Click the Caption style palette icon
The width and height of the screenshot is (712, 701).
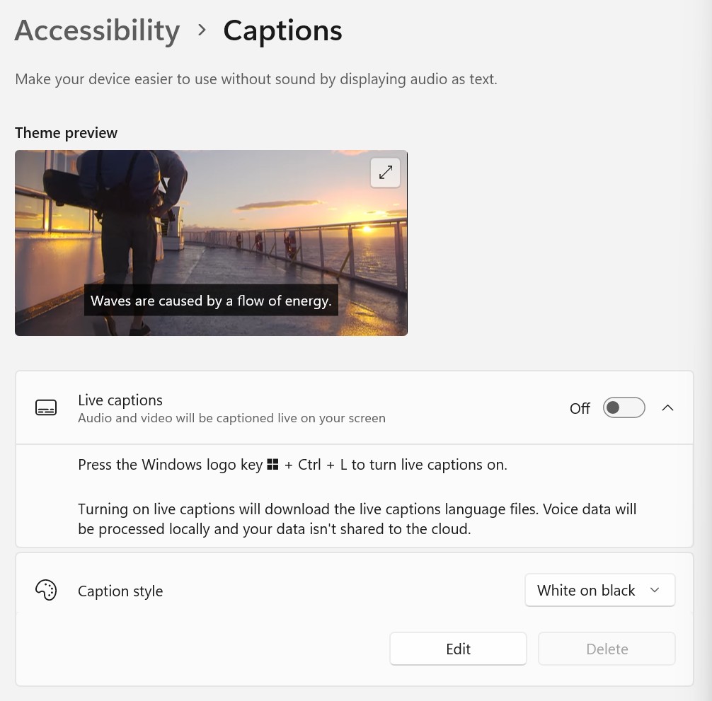coord(46,591)
